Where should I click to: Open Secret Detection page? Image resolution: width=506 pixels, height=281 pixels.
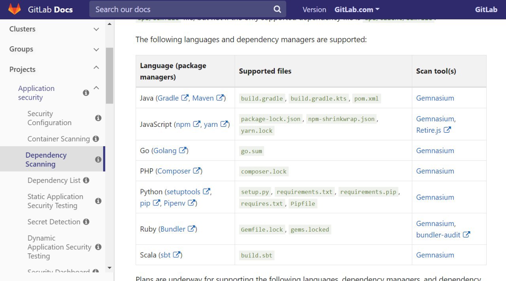pyautogui.click(x=54, y=222)
